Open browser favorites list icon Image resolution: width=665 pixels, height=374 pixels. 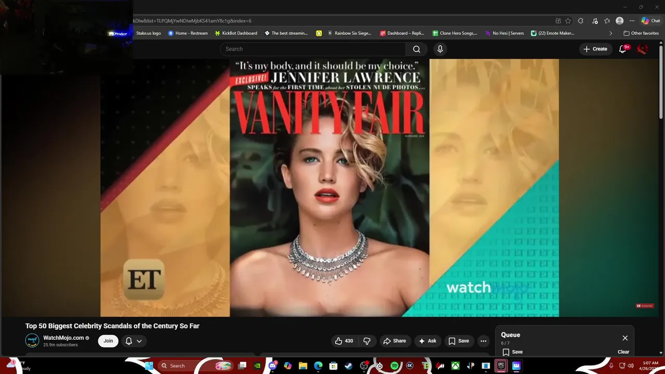607,21
